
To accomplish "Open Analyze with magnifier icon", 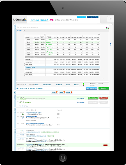I will tap(31, 88).
